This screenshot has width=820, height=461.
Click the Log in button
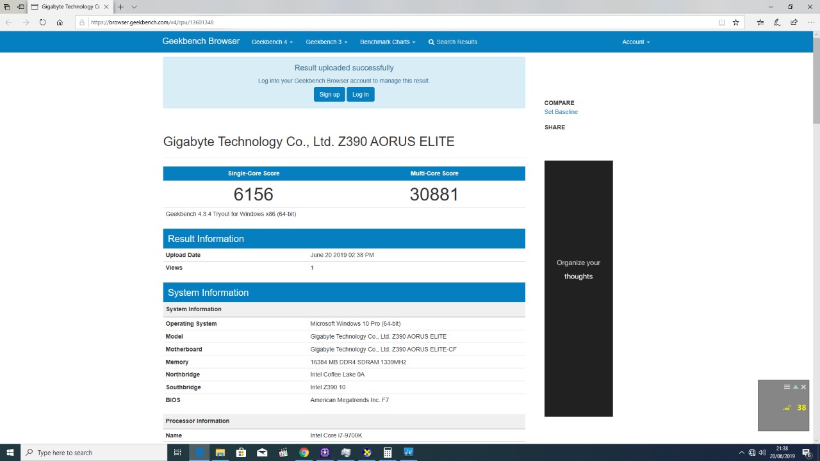(361, 94)
